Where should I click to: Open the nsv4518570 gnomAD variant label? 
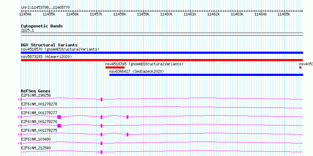(60, 49)
